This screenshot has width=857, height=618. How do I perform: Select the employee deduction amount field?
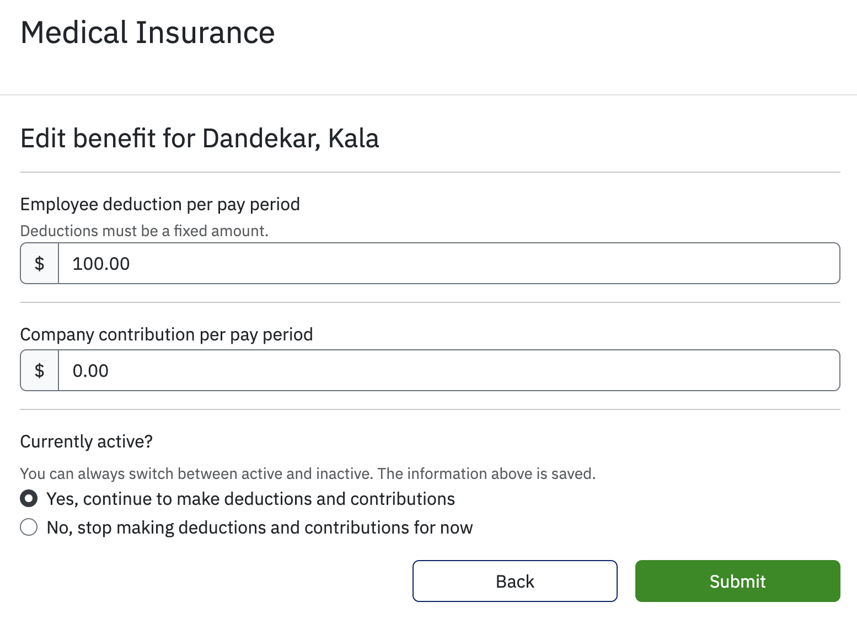386,263
